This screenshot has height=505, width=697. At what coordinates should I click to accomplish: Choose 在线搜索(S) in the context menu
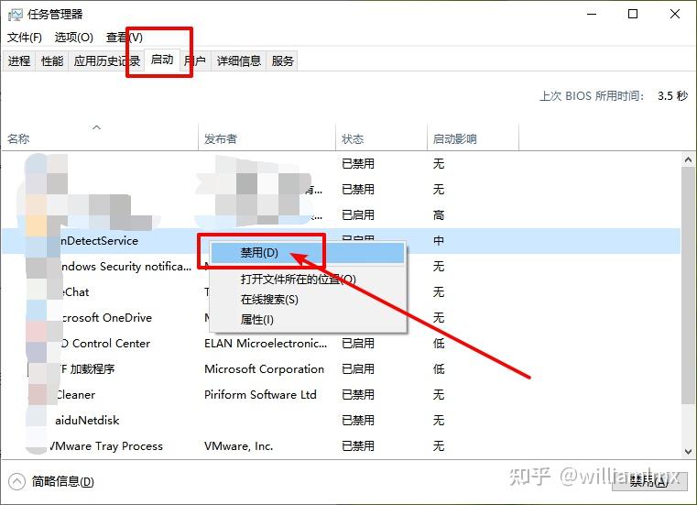pos(308,300)
